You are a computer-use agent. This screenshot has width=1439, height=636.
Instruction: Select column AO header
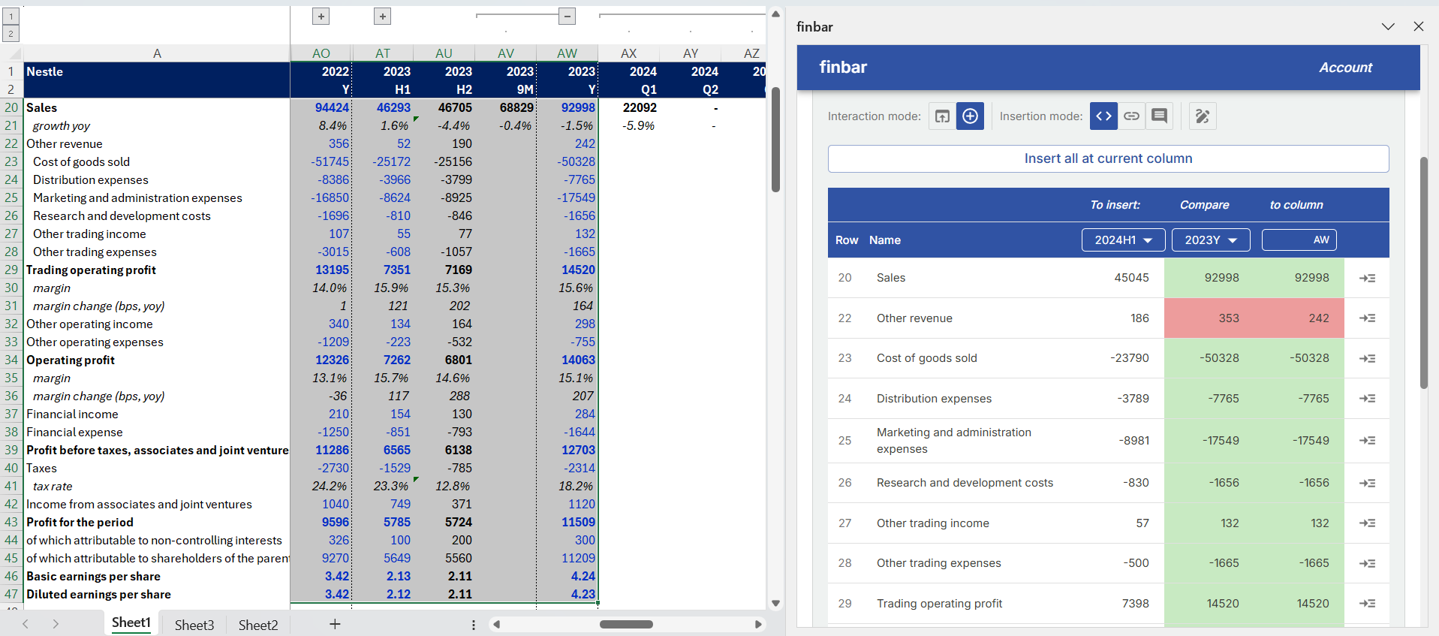click(x=321, y=53)
